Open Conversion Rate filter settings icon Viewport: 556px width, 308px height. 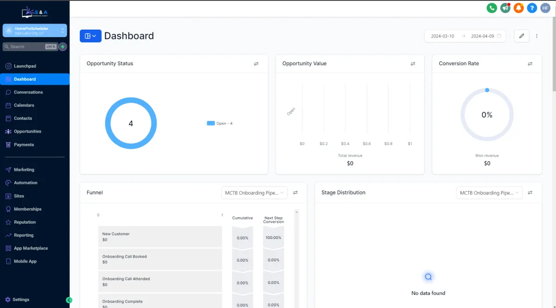(x=530, y=64)
